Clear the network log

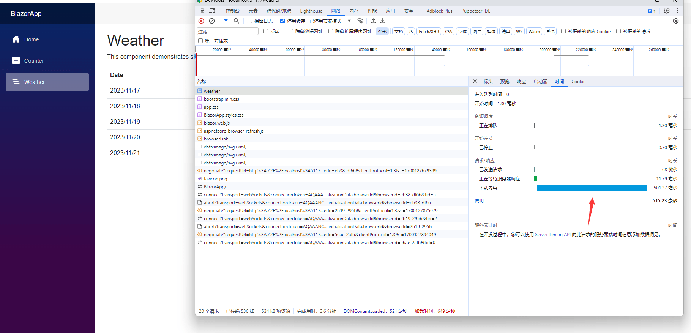click(212, 21)
